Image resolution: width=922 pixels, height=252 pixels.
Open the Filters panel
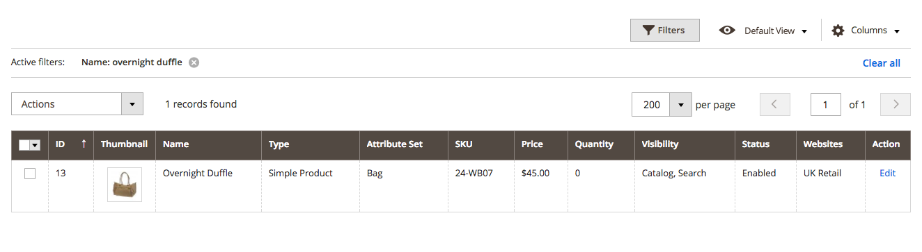click(664, 31)
